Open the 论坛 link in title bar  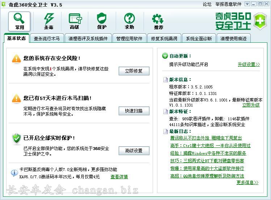coord(207,4)
